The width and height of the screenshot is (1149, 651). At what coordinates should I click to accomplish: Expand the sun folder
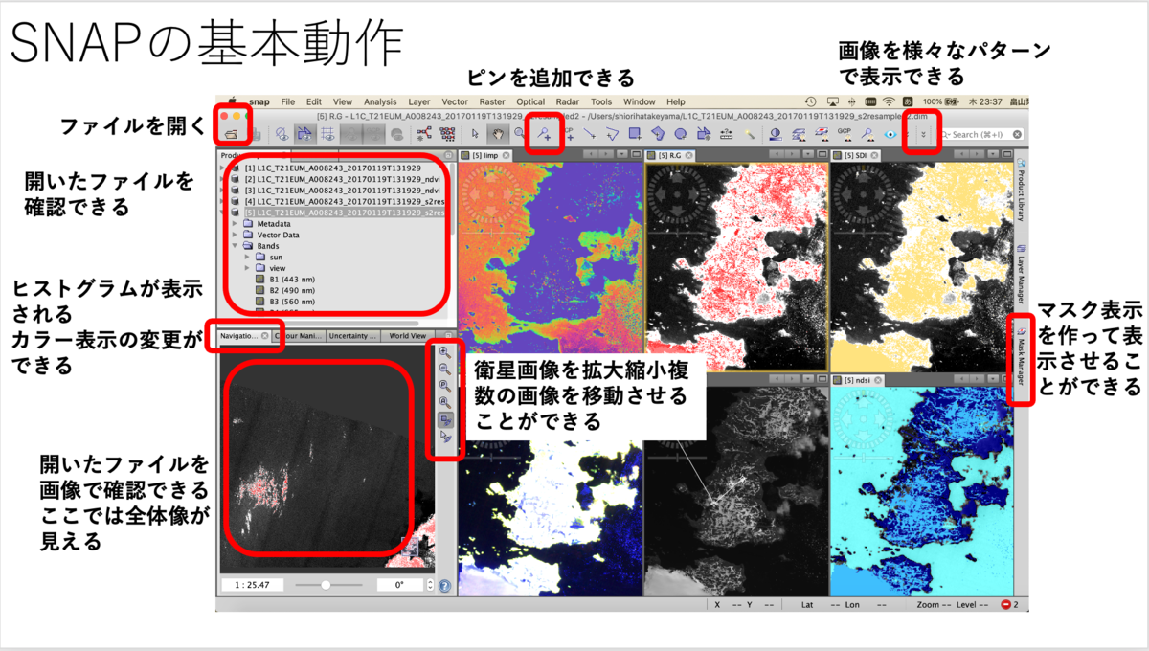(x=248, y=257)
